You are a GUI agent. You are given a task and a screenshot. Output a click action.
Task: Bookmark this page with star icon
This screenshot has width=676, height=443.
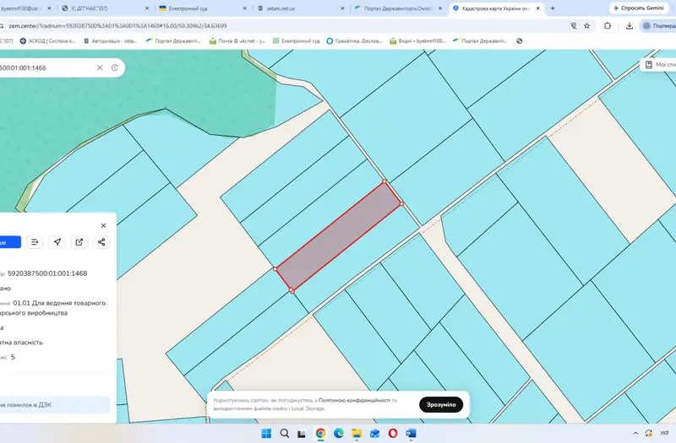pyautogui.click(x=586, y=26)
